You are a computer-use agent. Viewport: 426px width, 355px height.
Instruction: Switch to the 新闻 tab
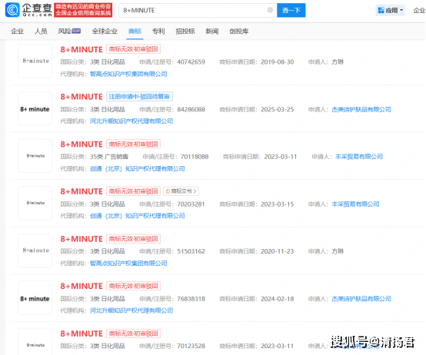point(212,32)
